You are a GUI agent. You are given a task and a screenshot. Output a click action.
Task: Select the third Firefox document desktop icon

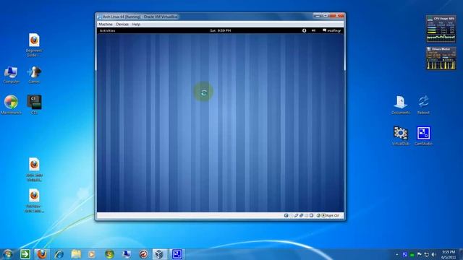point(34,169)
